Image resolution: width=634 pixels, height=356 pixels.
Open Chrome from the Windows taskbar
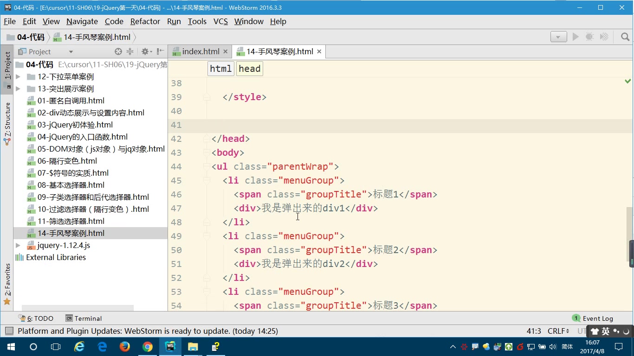click(147, 347)
